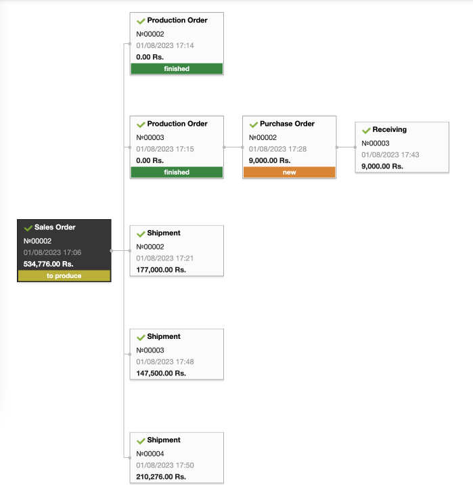473x485 pixels.
Task: Click checkmark icon on Shipment №00002
Action: 141,234
